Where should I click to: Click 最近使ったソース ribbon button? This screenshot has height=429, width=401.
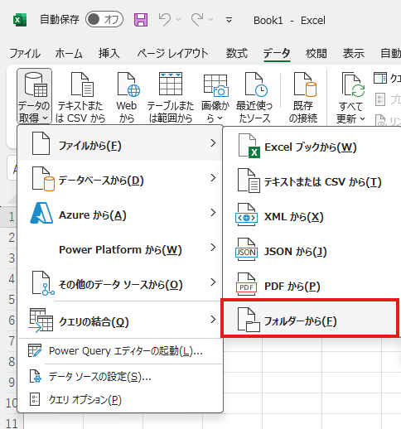(x=254, y=97)
